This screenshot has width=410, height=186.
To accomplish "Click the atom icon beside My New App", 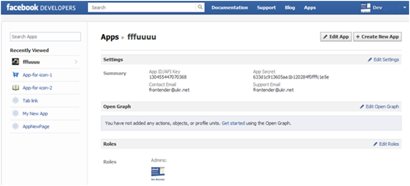I will (15, 113).
